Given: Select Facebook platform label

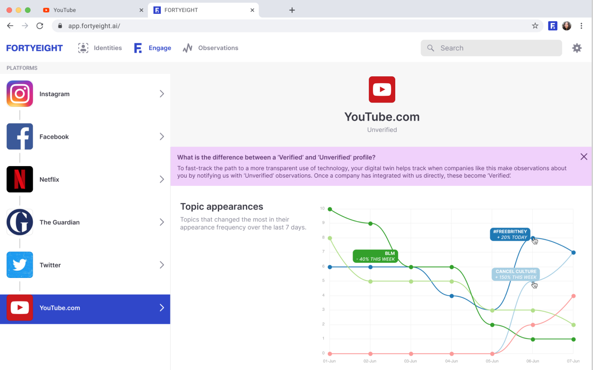Looking at the screenshot, I should click(54, 136).
